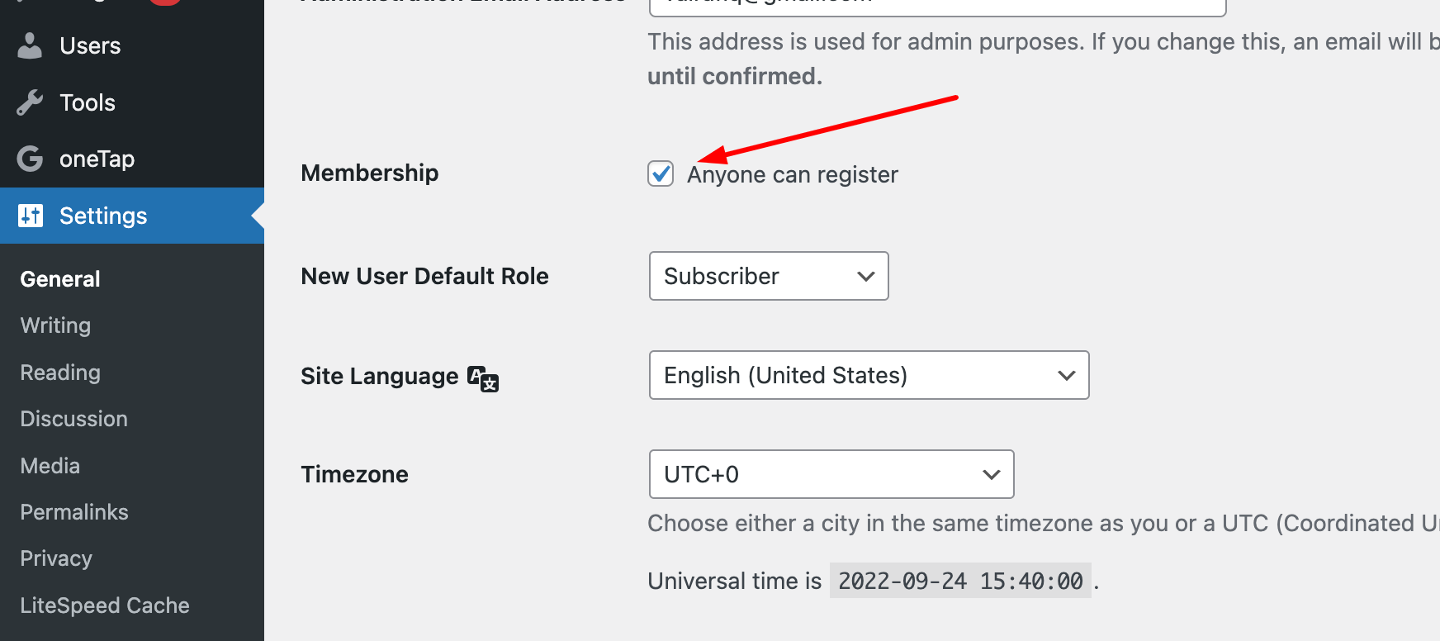
Task: Uncheck the Anyone can register checkbox
Action: [x=661, y=173]
